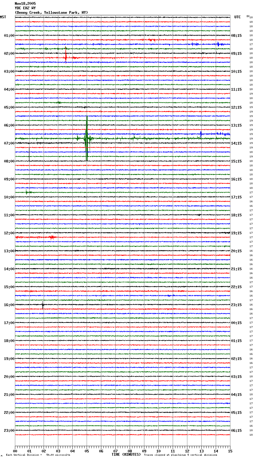
Task: Click the 12:15 UTC time label
Action: point(236,107)
